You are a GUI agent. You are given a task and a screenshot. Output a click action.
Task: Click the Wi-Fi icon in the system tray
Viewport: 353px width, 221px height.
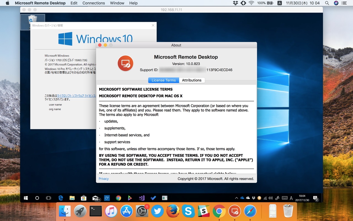(x=265, y=198)
